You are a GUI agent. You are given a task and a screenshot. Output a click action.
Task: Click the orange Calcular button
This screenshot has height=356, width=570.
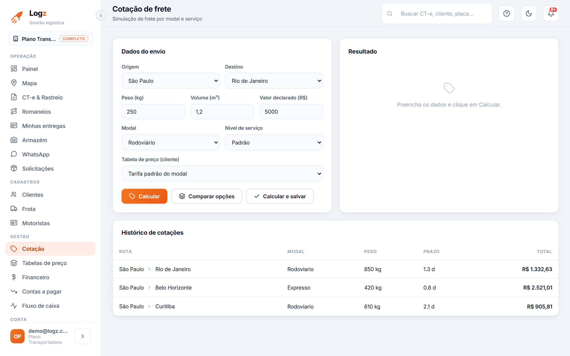(x=144, y=196)
